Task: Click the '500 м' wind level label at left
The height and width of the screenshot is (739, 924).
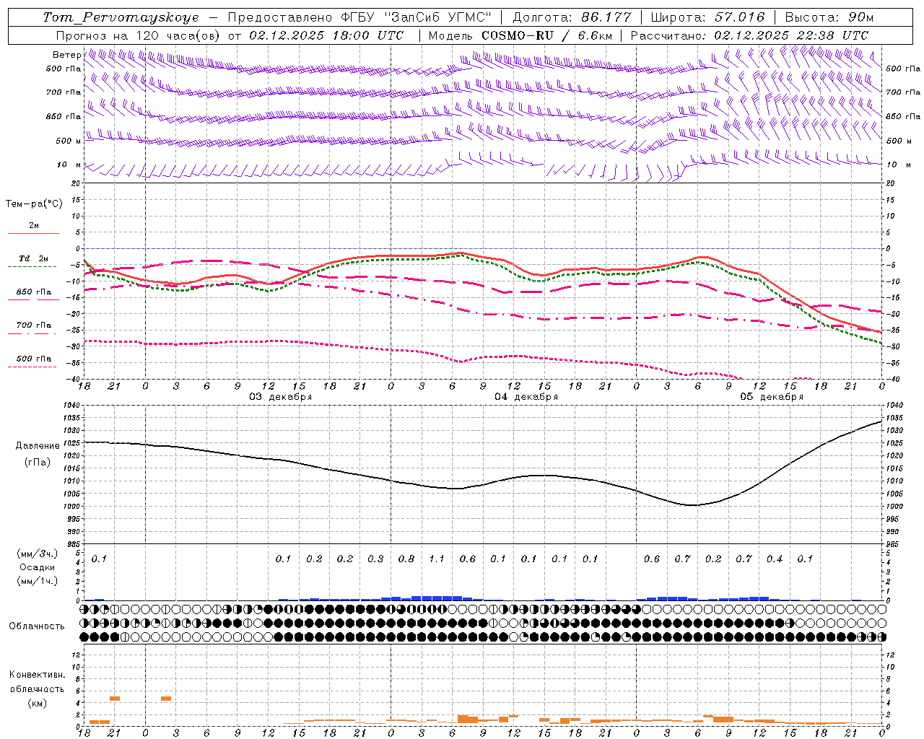Action: [x=69, y=141]
